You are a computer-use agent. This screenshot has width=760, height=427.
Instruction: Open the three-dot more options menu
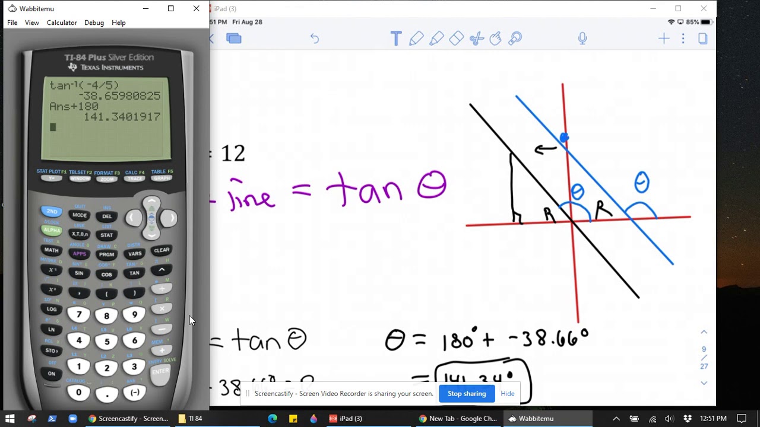pos(683,39)
